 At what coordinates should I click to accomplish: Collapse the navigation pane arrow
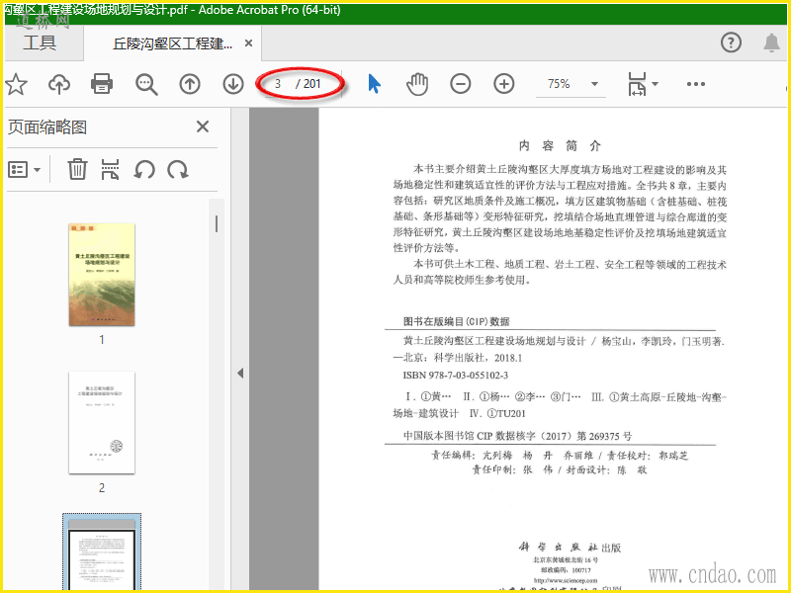pyautogui.click(x=240, y=374)
